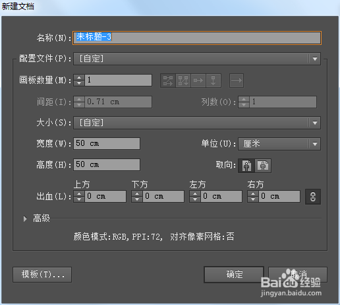Screen dimensions: 340x305
Task: Open the 大小 size dropdown
Action: [x=197, y=123]
